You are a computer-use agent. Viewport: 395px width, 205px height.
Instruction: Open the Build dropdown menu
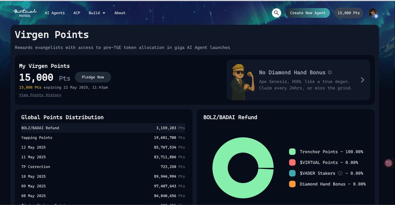pyautogui.click(x=97, y=13)
